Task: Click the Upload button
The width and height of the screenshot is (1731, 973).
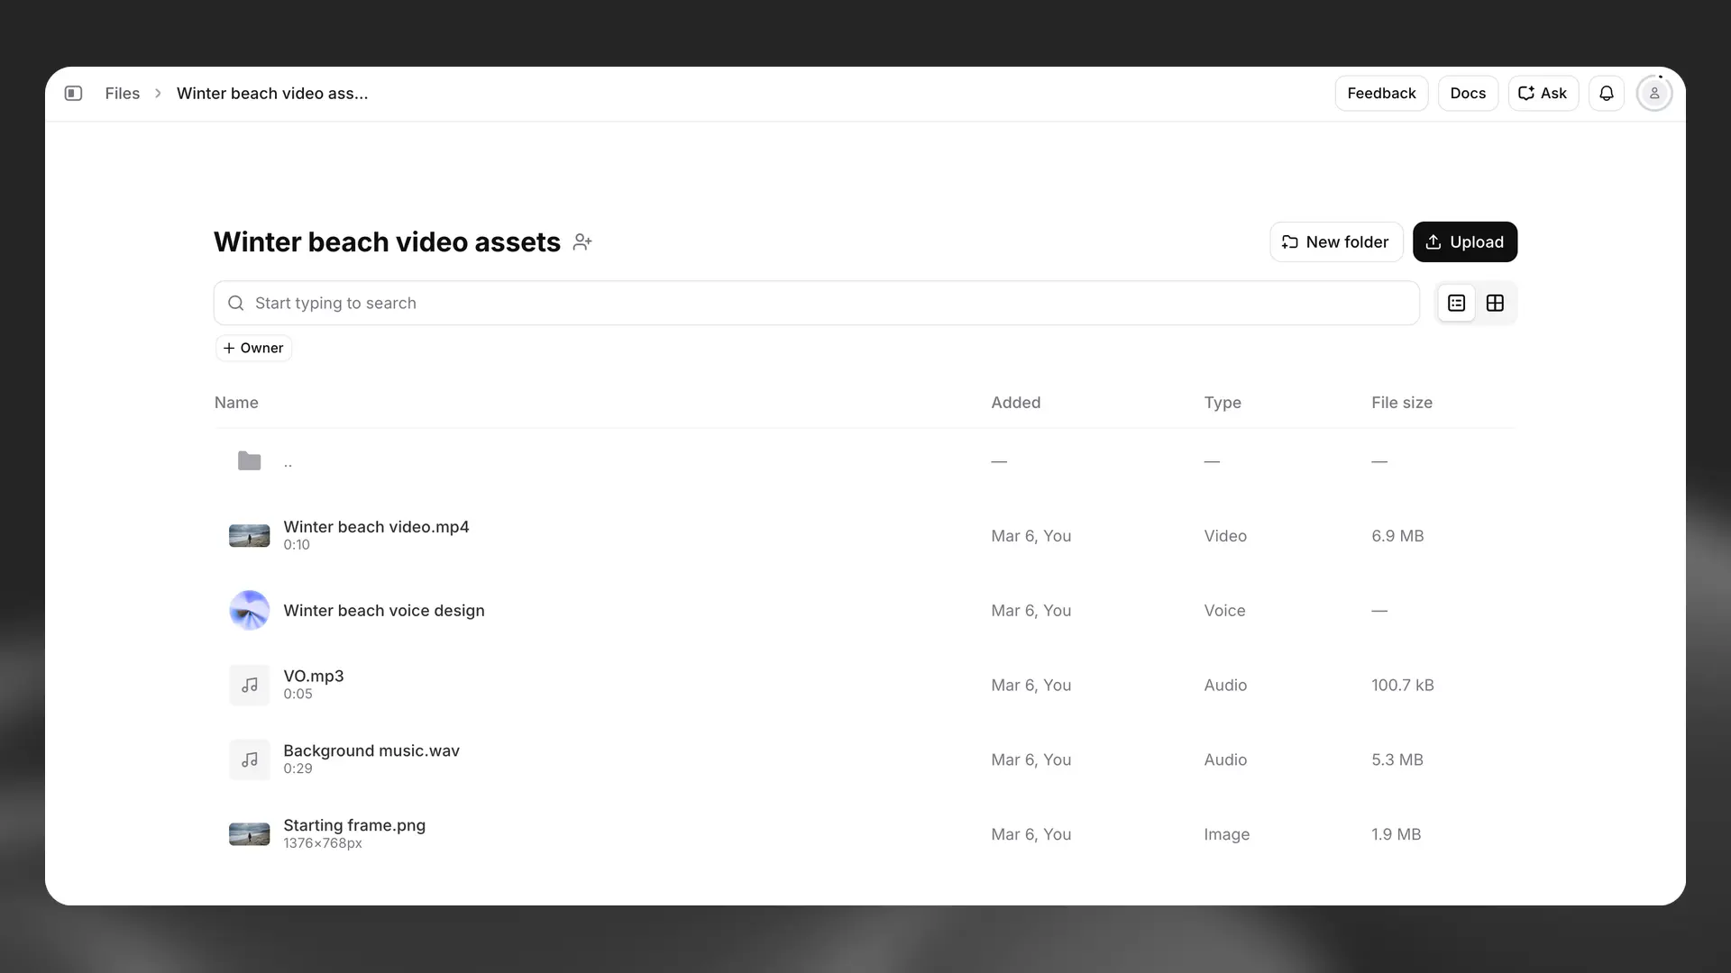Action: (x=1465, y=241)
